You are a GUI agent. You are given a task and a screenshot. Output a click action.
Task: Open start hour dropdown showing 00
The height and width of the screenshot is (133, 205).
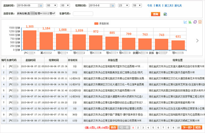[x=52, y=5]
